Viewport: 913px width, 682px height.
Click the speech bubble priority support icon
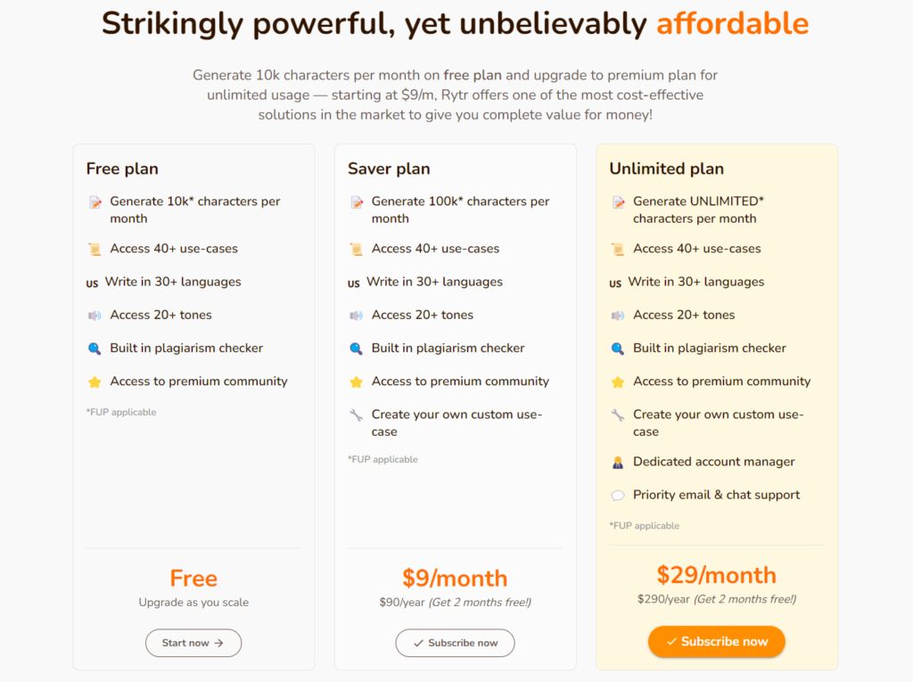[617, 496]
